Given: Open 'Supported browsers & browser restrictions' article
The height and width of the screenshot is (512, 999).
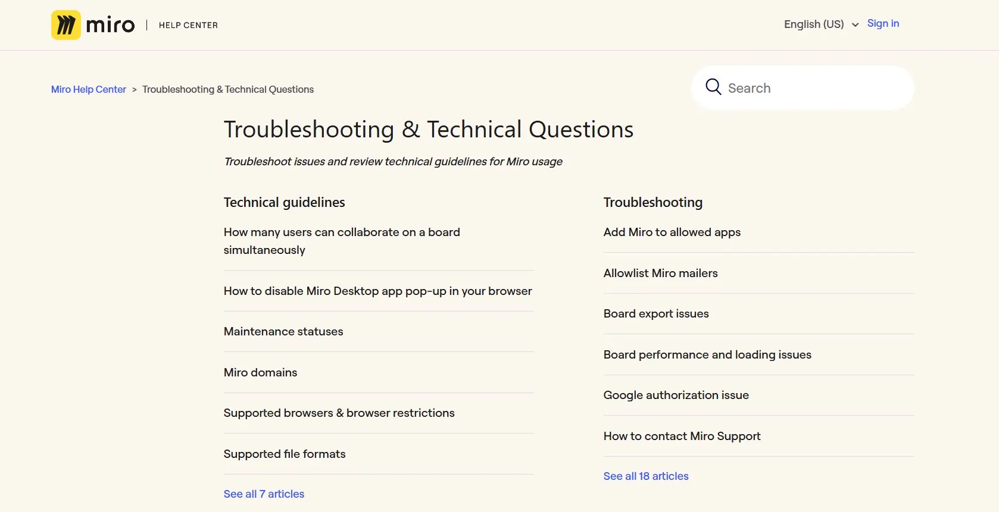Looking at the screenshot, I should pos(339,413).
